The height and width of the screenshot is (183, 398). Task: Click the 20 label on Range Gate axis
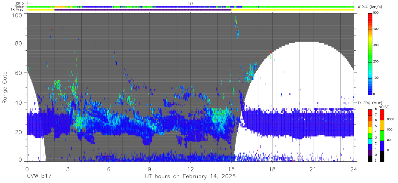click(x=18, y=132)
